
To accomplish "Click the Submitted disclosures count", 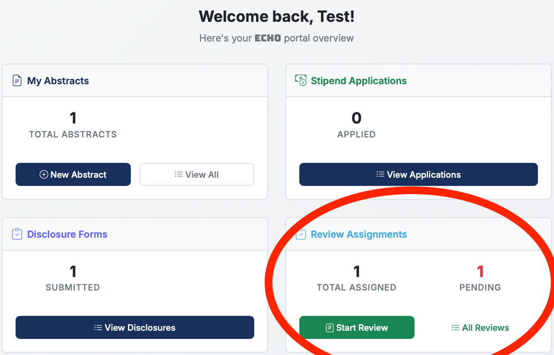I will pyautogui.click(x=73, y=271).
